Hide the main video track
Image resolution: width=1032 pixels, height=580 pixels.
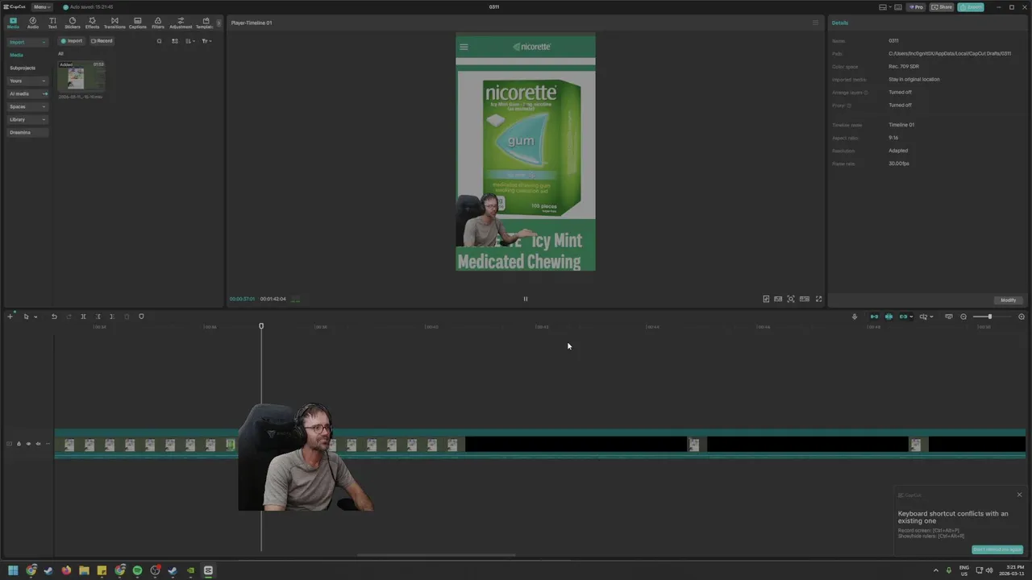pyautogui.click(x=28, y=444)
